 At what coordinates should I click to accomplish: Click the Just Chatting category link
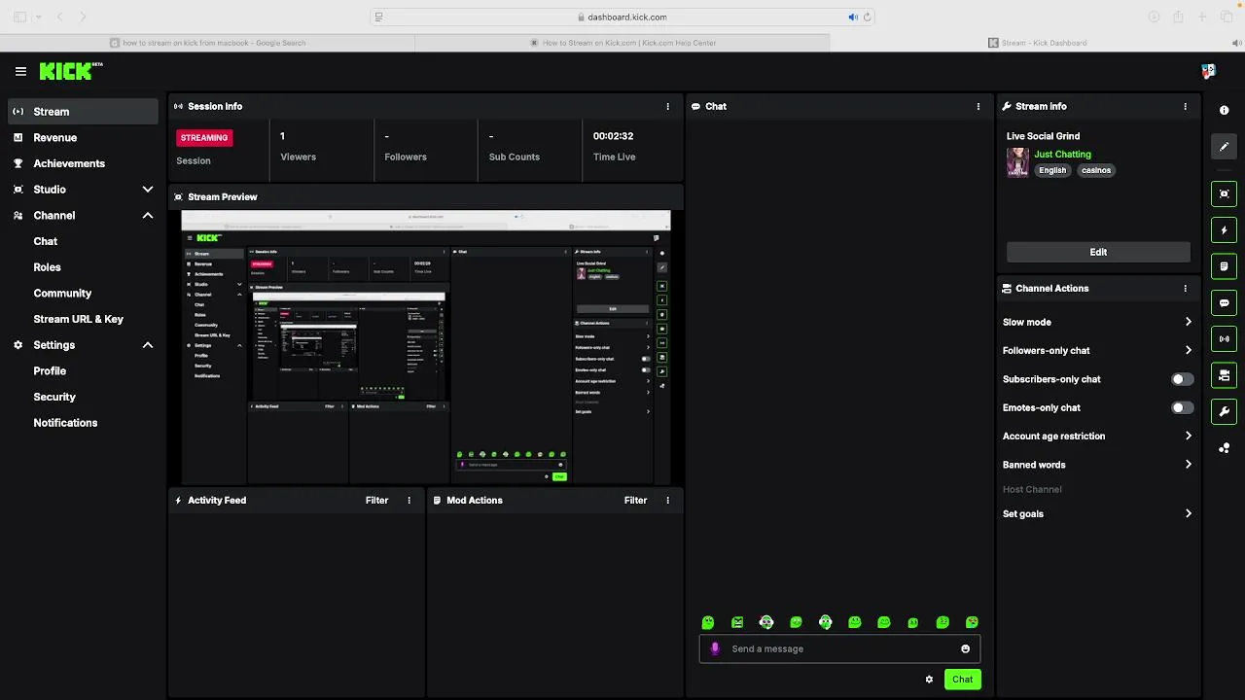[x=1062, y=155]
